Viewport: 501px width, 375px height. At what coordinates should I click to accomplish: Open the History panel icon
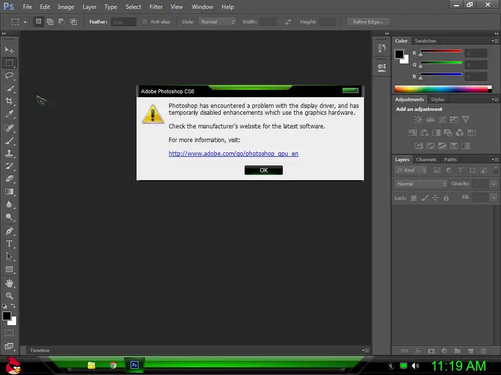pyautogui.click(x=382, y=48)
